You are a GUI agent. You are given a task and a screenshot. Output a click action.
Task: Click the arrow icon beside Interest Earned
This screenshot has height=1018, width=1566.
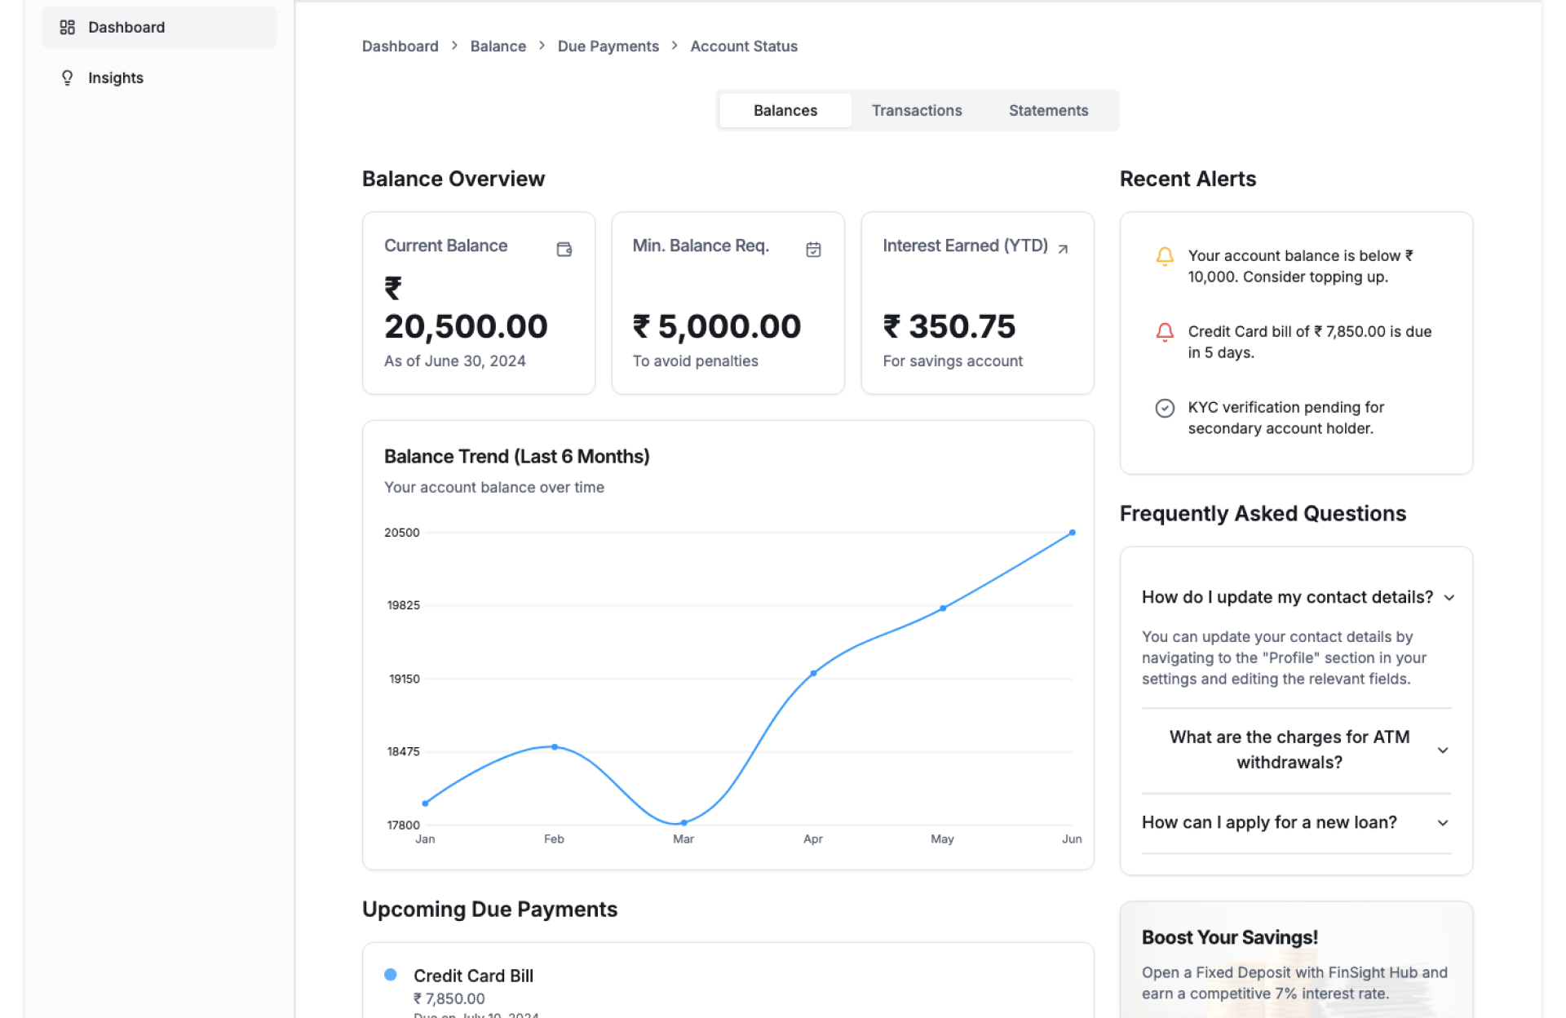[x=1063, y=250]
